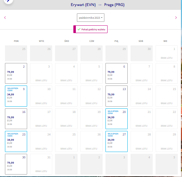Click the Erywań (EVN) origin label
Screen dimensions: 182x177
click(83, 5)
